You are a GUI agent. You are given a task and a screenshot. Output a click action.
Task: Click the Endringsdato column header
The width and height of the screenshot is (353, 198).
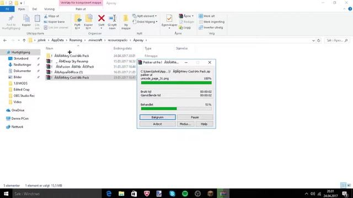122,48
